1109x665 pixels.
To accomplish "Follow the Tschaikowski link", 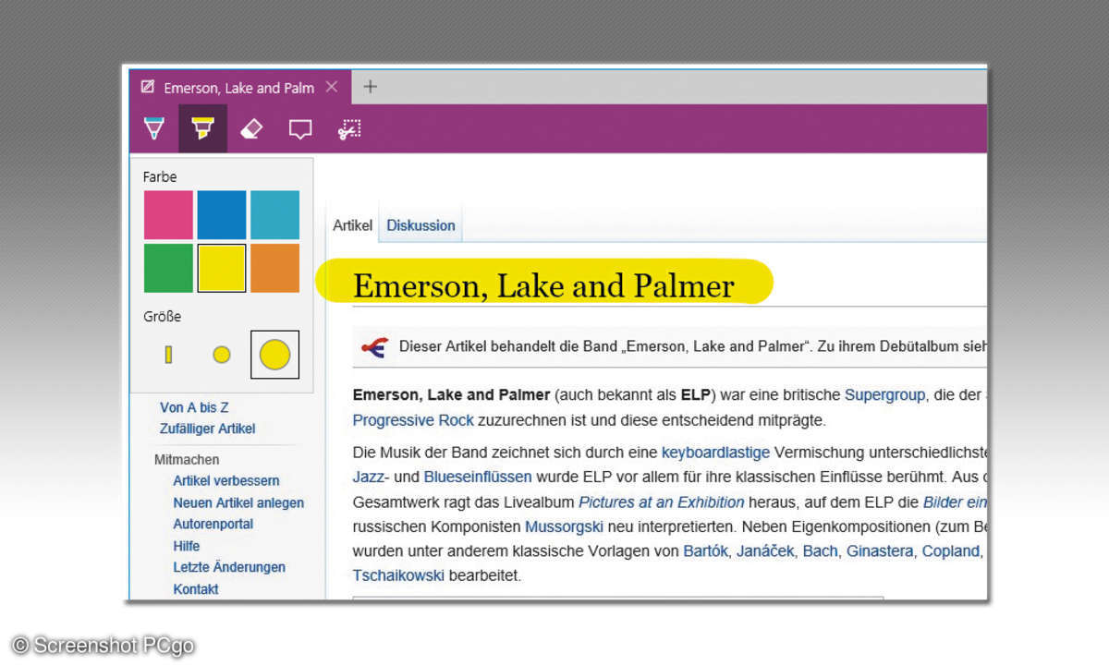I will pyautogui.click(x=398, y=575).
